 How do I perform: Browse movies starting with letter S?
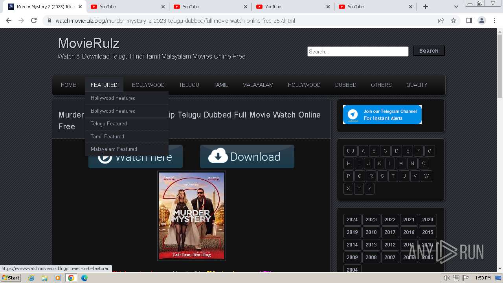(382, 176)
